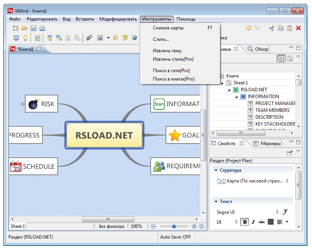Open the Segoe UI font dropdown
312x250 pixels.
277,212
